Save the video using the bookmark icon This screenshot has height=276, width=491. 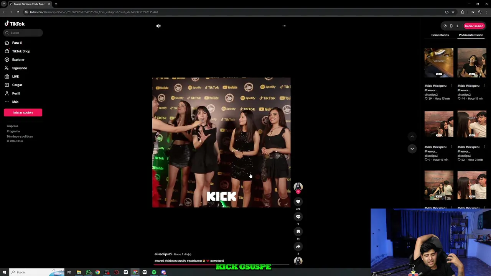point(298,231)
